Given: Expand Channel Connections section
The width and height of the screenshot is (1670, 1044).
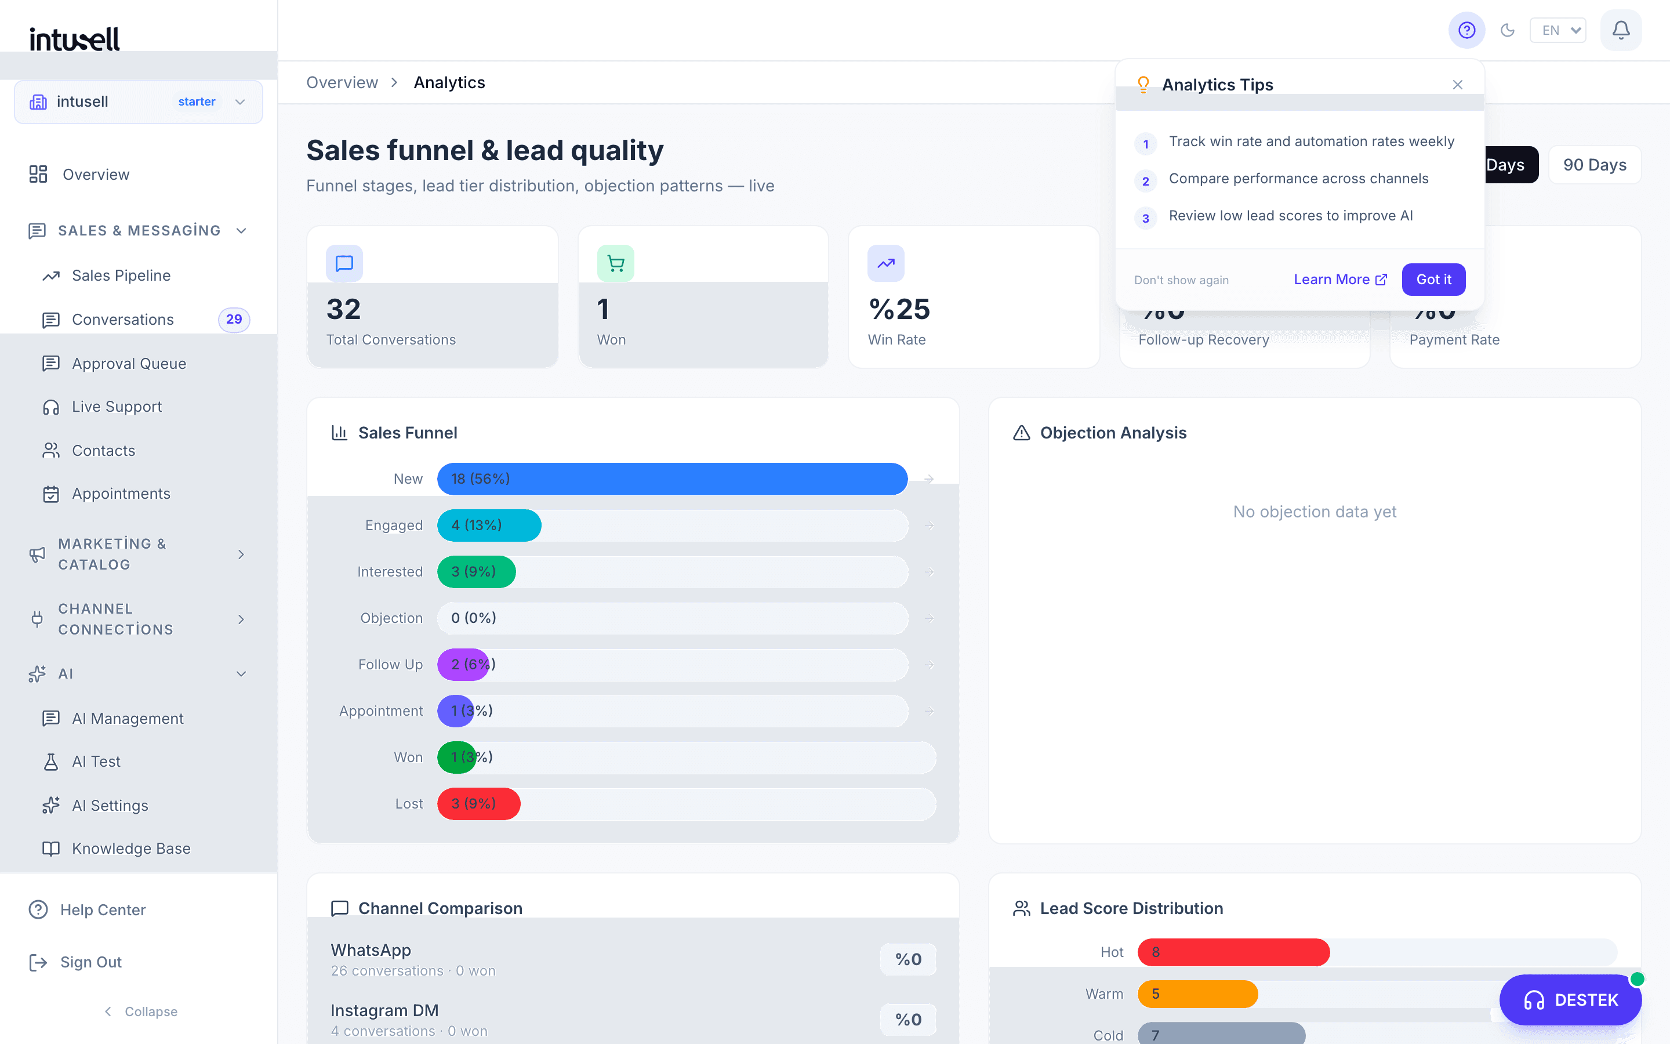Looking at the screenshot, I should click(138, 619).
